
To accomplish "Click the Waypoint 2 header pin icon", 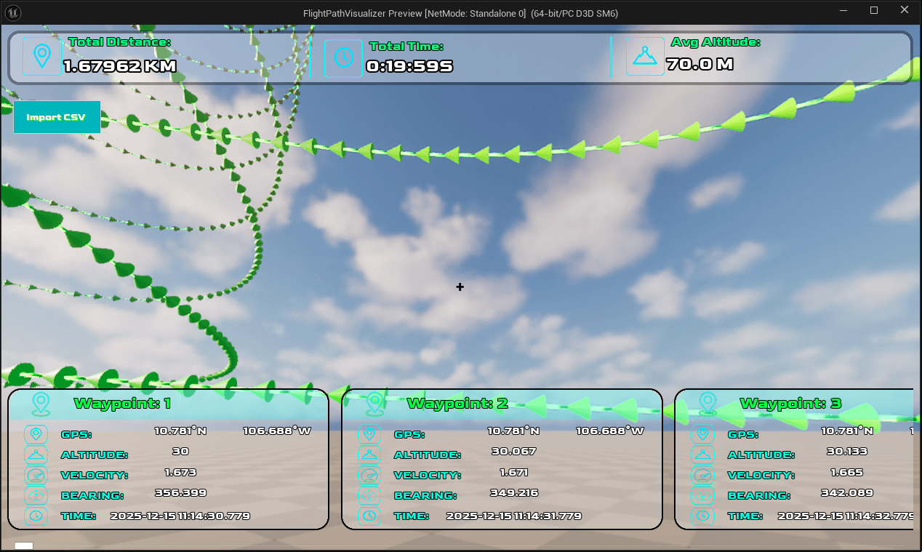I will point(374,403).
